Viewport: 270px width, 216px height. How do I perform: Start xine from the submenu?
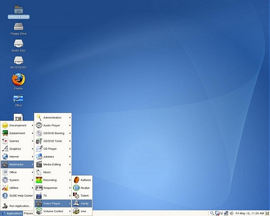[83, 211]
